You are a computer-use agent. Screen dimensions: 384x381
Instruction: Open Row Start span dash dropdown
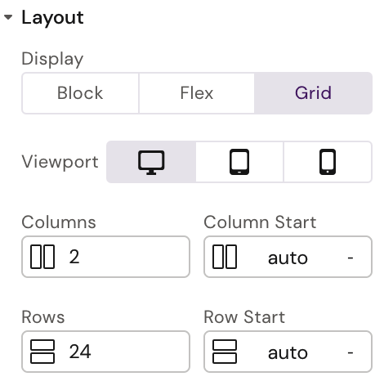click(351, 352)
